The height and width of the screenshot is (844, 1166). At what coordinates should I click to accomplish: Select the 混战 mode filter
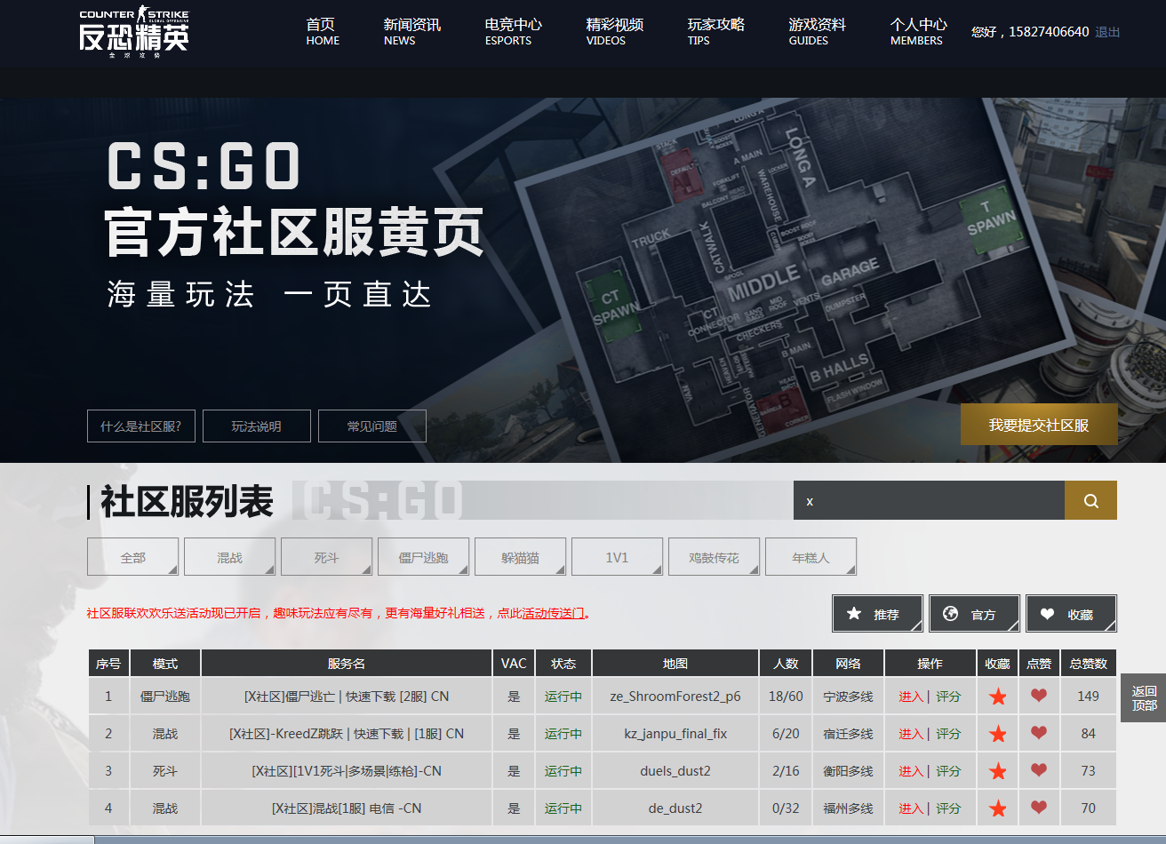click(x=229, y=558)
